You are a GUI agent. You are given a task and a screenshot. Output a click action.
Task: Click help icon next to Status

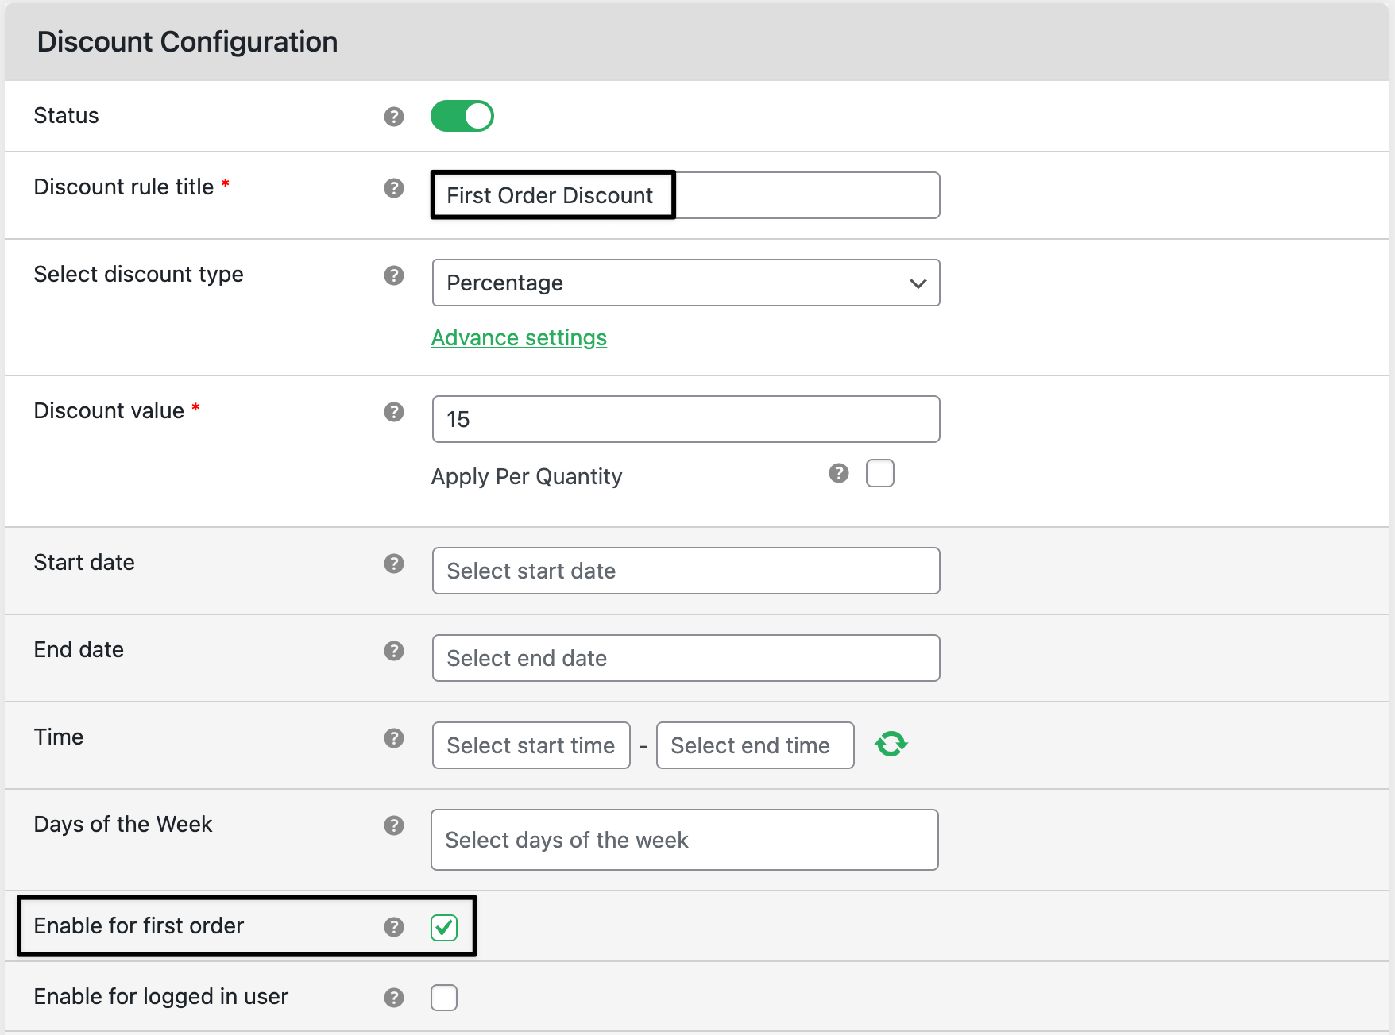pos(394,117)
